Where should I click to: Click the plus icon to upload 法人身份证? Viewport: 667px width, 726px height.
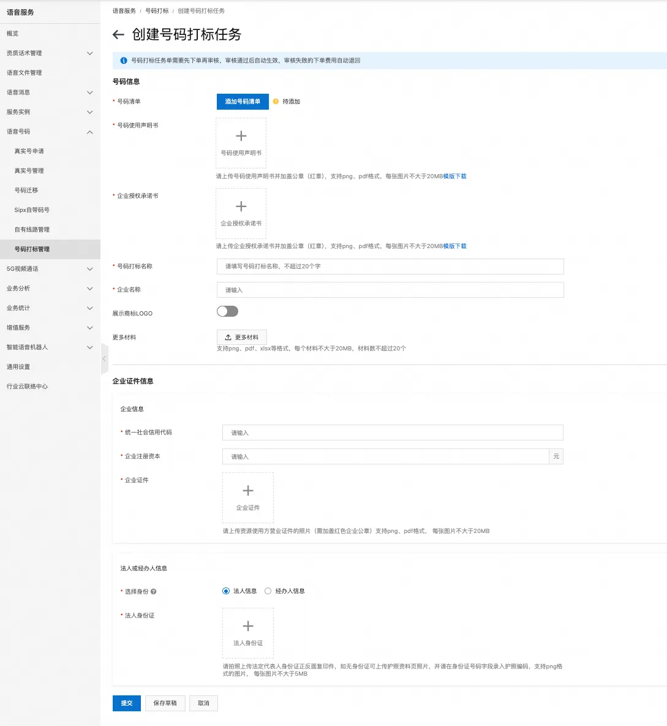coord(248,626)
